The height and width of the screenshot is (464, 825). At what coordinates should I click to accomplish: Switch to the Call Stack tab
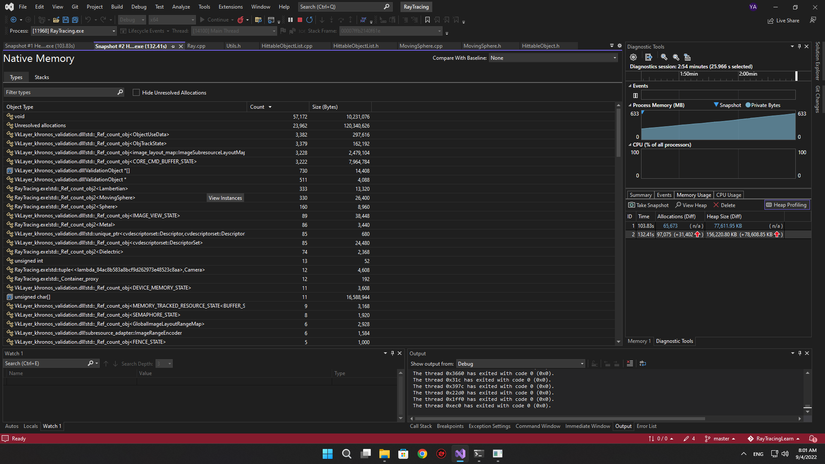pyautogui.click(x=421, y=426)
